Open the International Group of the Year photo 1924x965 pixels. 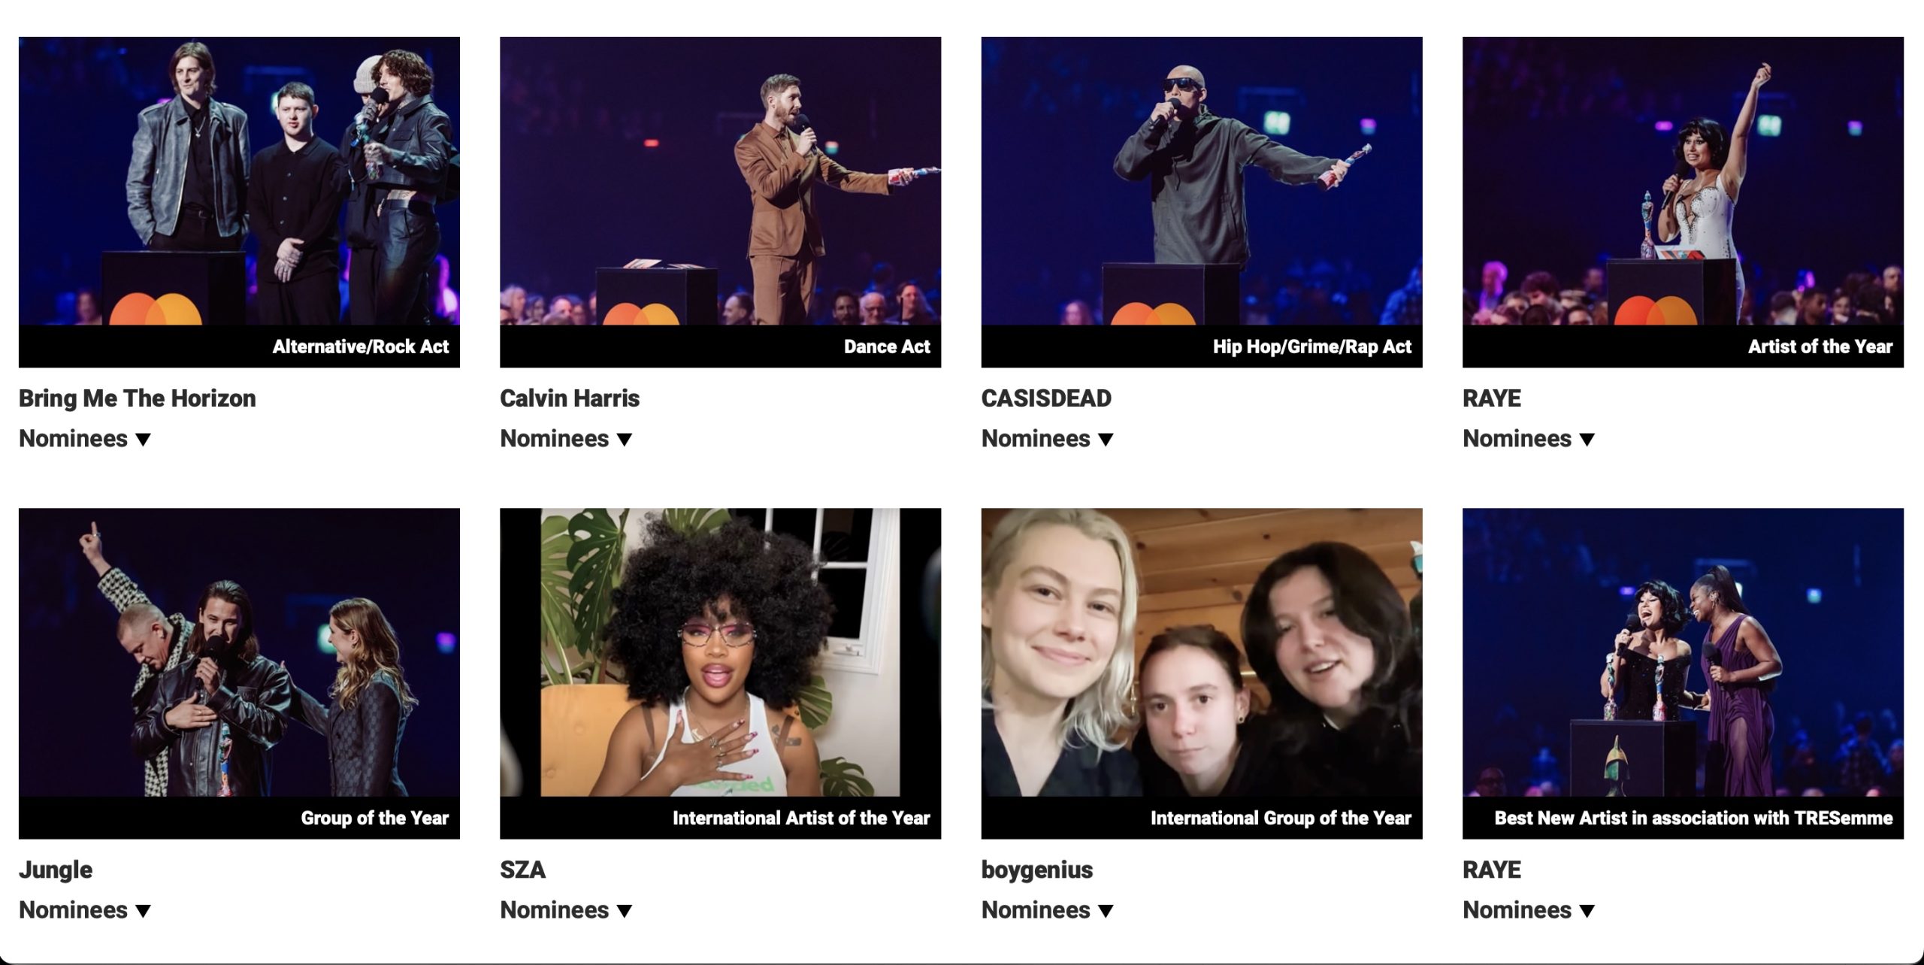(1202, 673)
